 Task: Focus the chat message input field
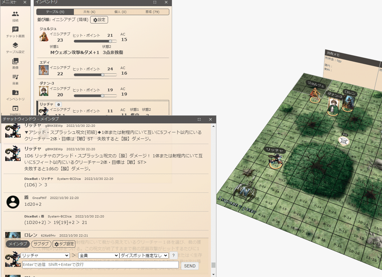pyautogui.click(x=100, y=265)
